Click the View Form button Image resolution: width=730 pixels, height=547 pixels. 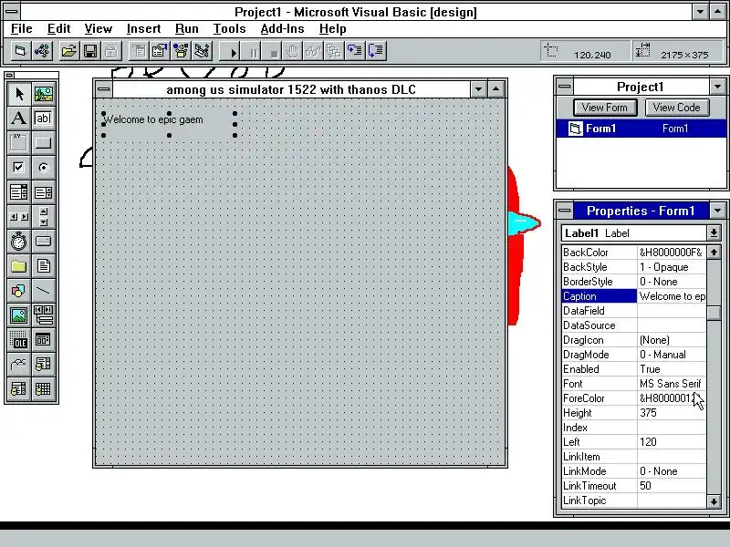coord(605,108)
